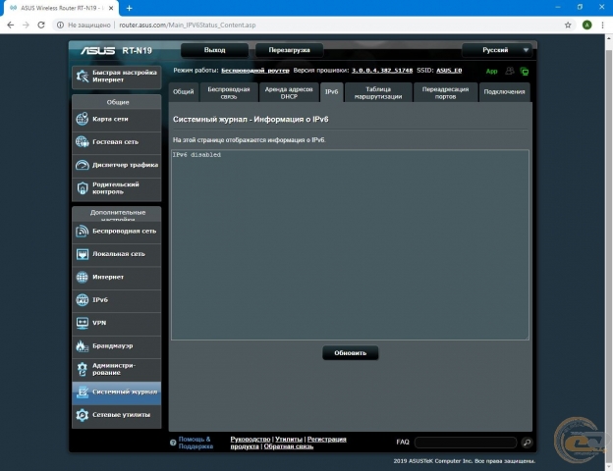Click the FAQ search magnifier icon
Screen dimensions: 613x471
click(527, 443)
